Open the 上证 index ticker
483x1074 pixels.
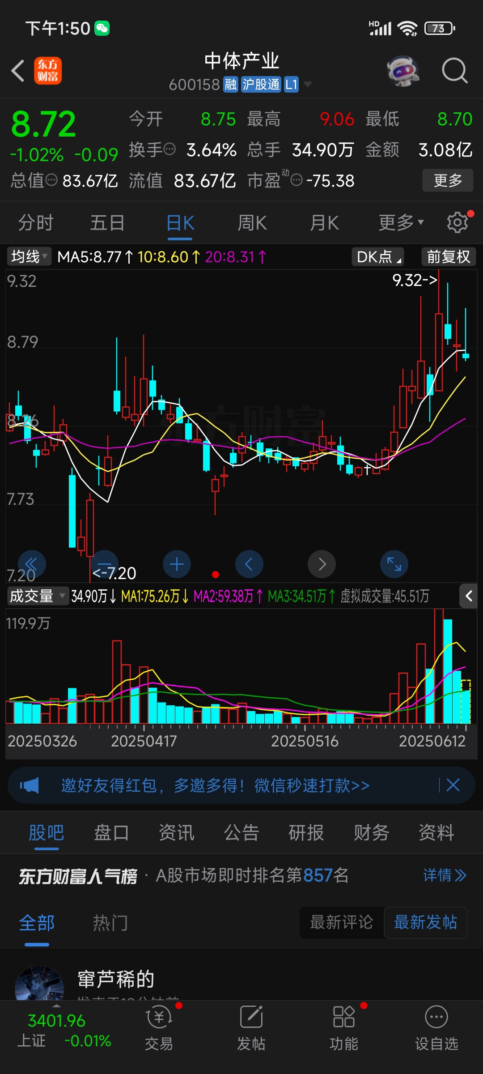(x=64, y=1031)
